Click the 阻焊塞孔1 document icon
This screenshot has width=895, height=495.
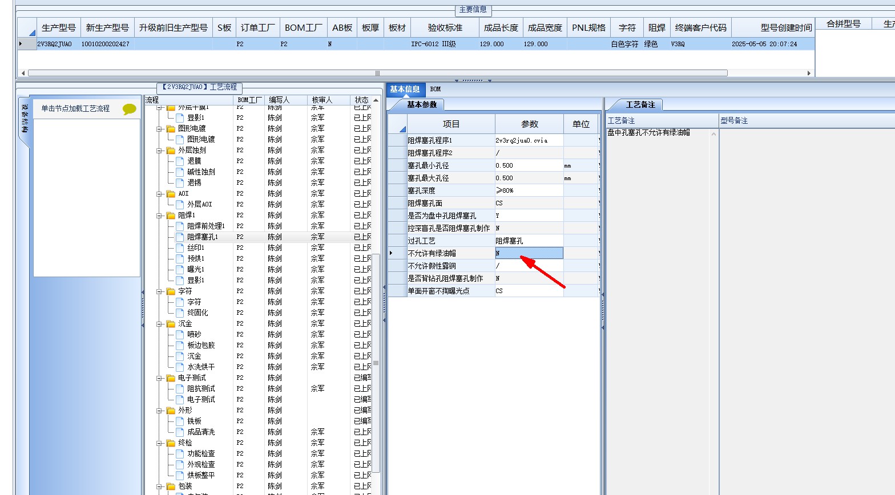pyautogui.click(x=180, y=237)
